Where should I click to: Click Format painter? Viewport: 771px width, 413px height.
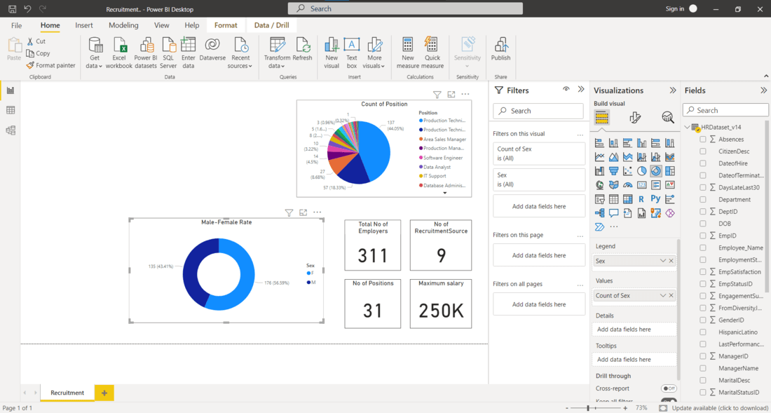click(x=50, y=65)
